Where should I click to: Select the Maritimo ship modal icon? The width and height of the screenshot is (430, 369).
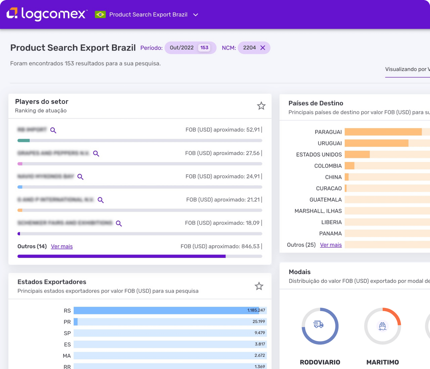click(382, 326)
